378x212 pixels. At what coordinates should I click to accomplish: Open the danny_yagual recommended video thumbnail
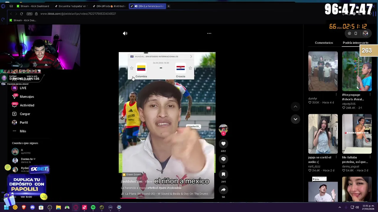[x=357, y=134]
